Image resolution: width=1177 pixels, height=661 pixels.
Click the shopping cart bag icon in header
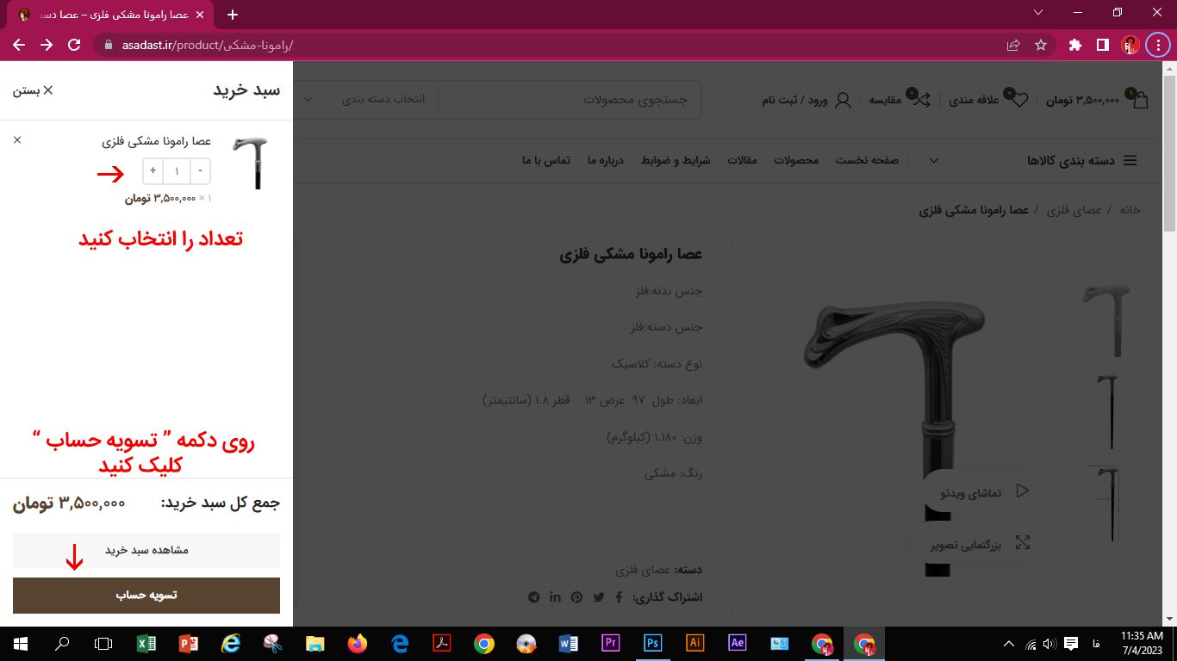click(x=1140, y=100)
